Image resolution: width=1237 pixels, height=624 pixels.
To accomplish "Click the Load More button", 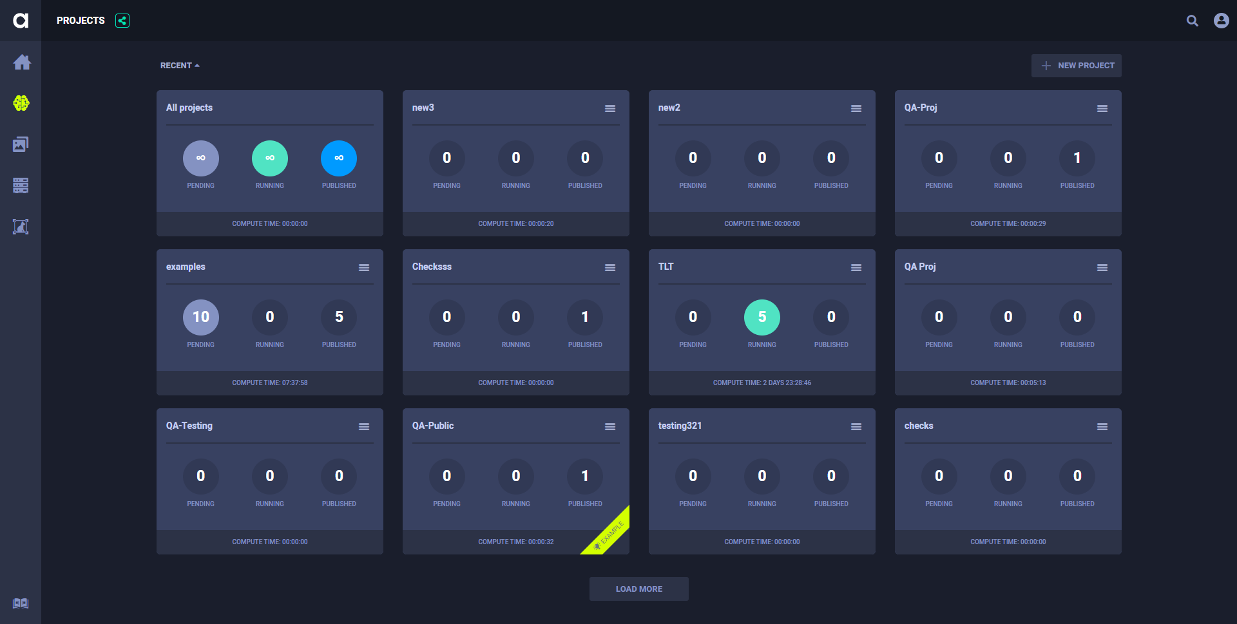I will pos(638,589).
